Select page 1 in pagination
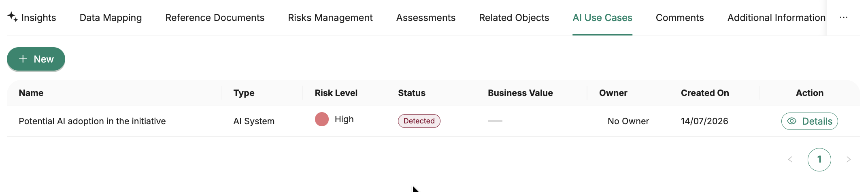 pyautogui.click(x=819, y=159)
